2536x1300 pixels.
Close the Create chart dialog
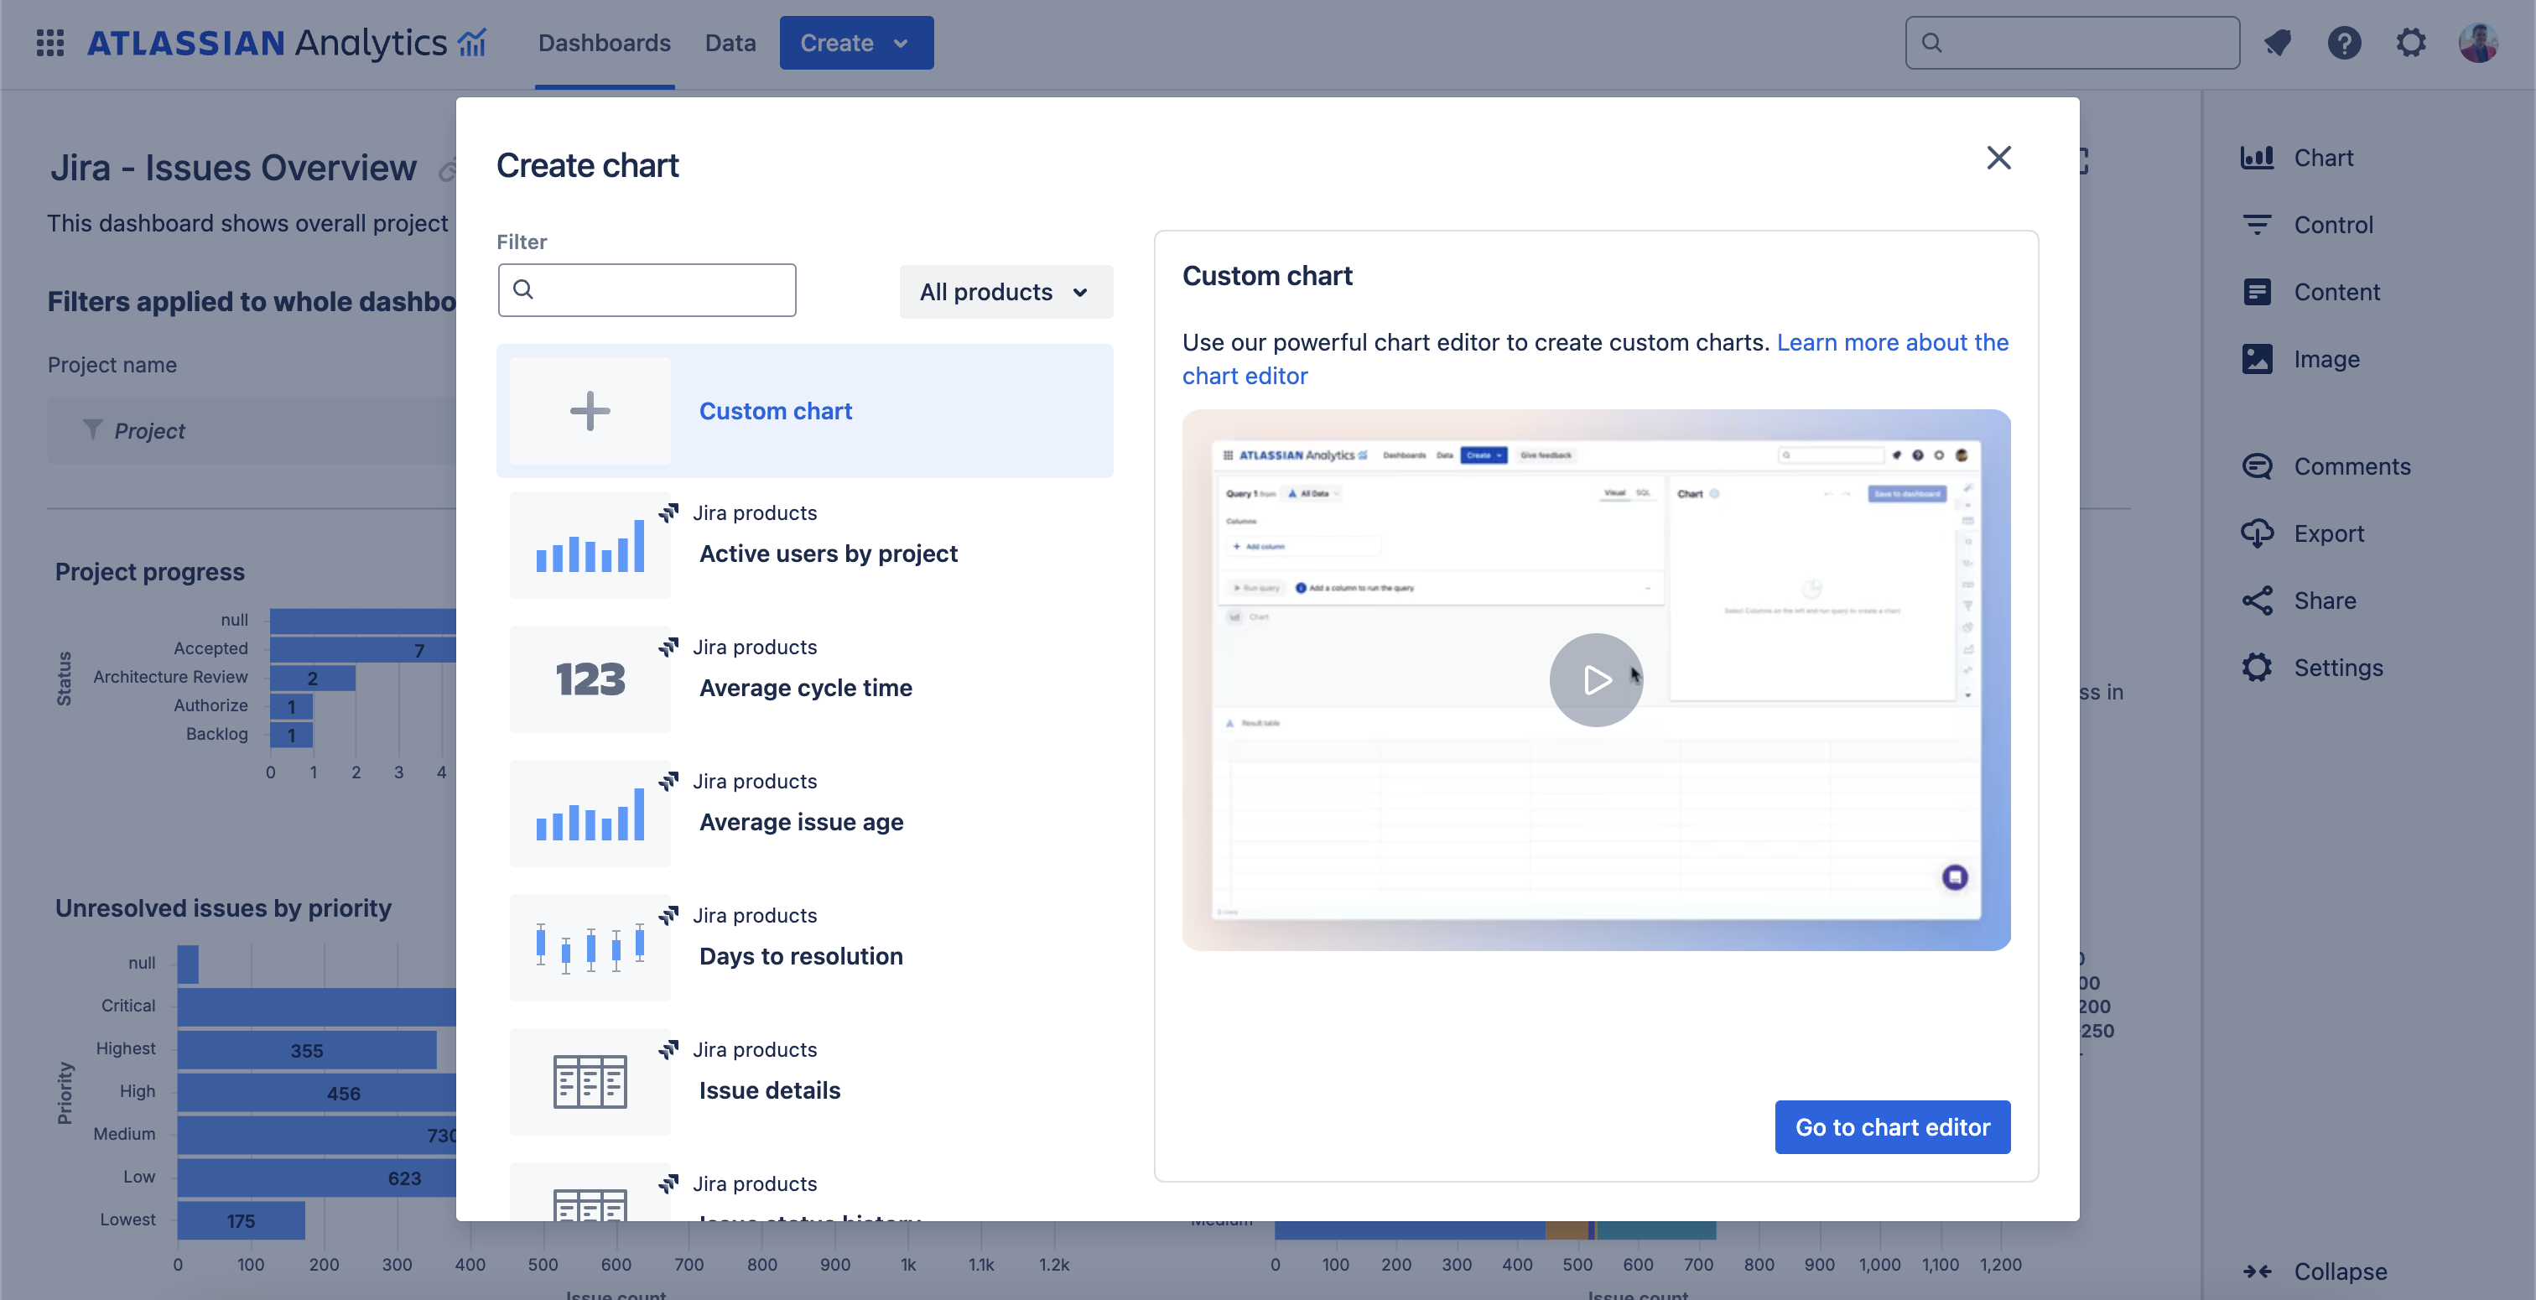click(x=1998, y=158)
